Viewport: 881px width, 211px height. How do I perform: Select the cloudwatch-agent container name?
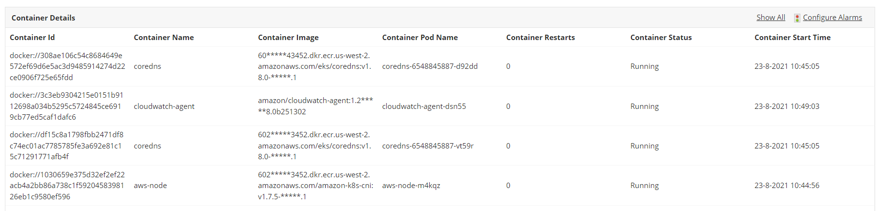click(164, 106)
